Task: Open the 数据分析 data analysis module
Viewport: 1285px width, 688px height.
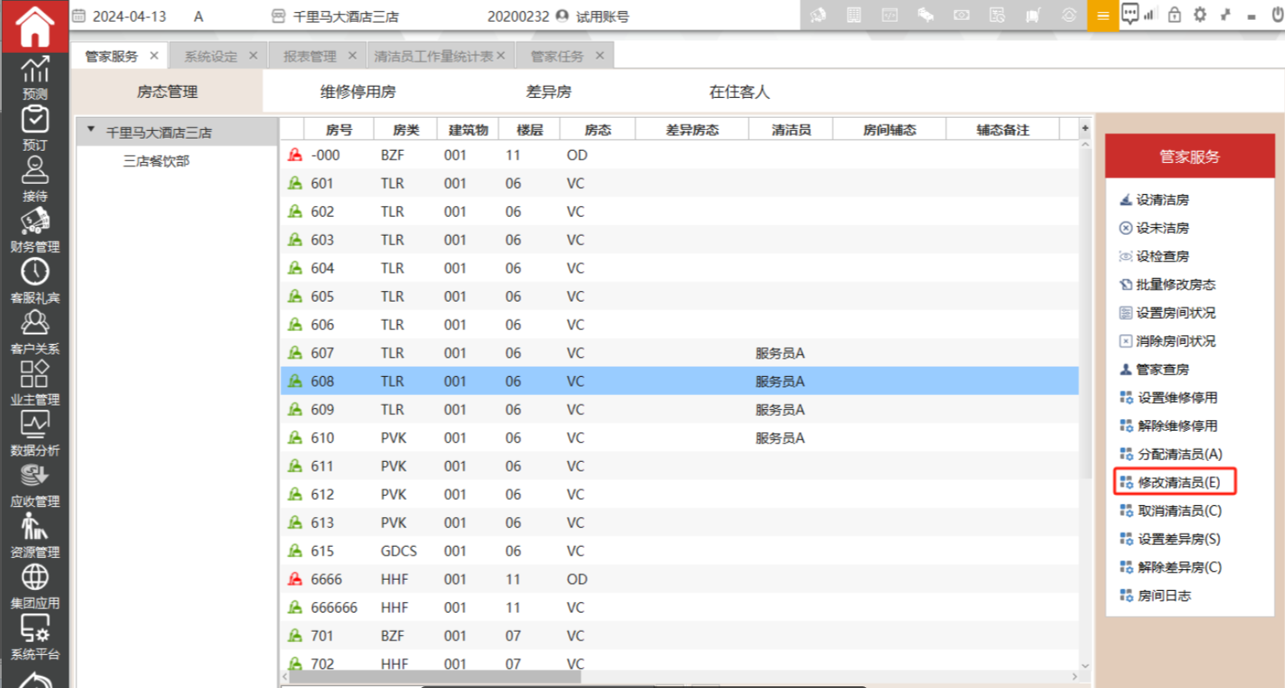Action: 35,434
